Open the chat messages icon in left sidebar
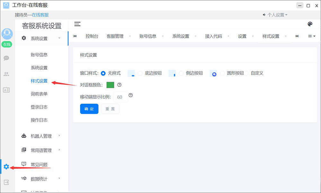The image size is (321, 193). click(x=6, y=58)
